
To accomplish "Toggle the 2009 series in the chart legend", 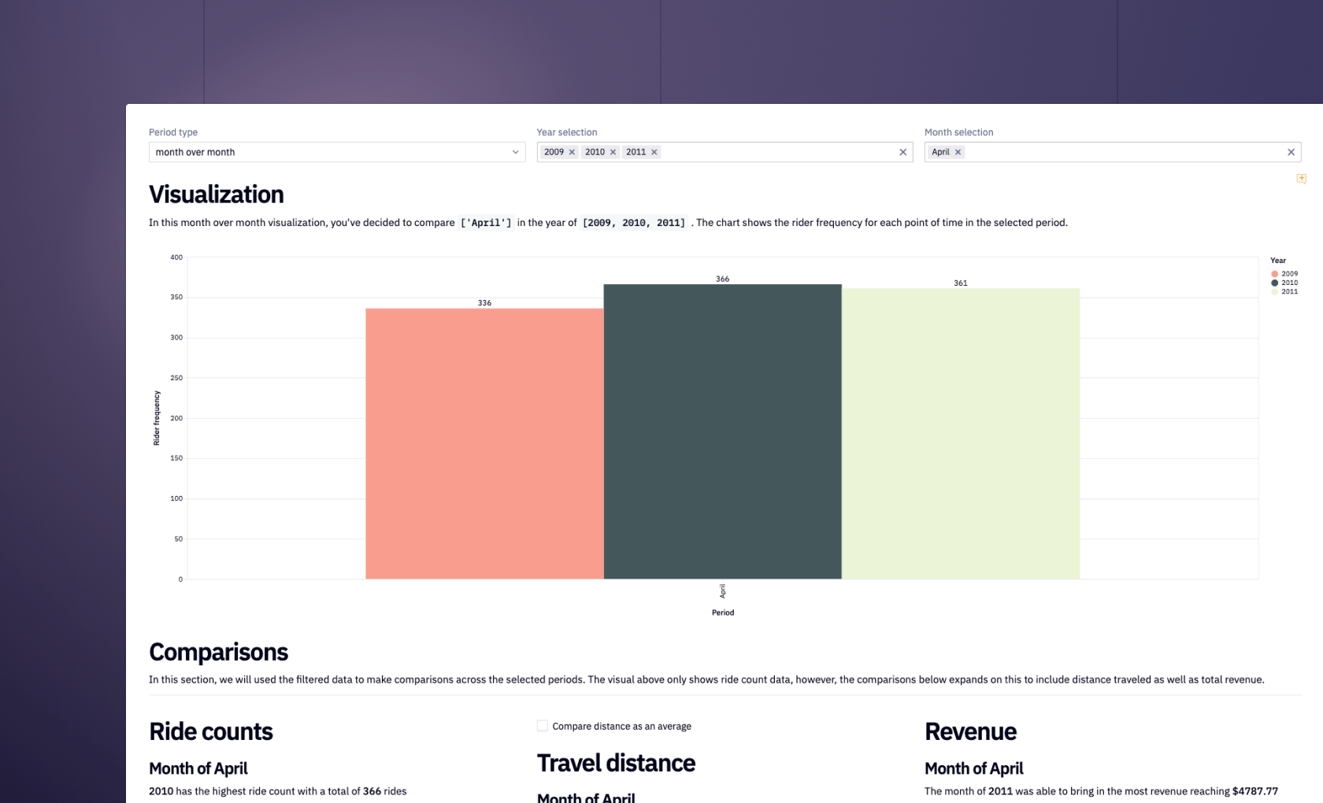I will click(1289, 273).
